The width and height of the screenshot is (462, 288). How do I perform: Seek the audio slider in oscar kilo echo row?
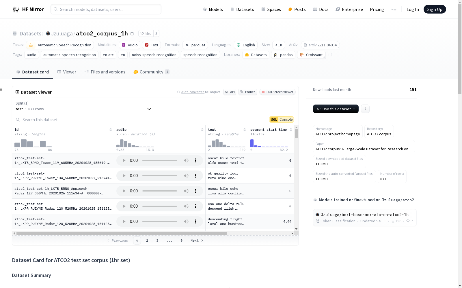point(160,191)
